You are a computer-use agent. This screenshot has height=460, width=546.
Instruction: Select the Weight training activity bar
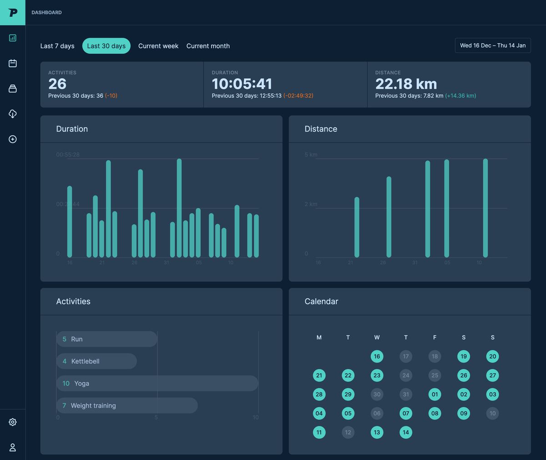click(127, 405)
